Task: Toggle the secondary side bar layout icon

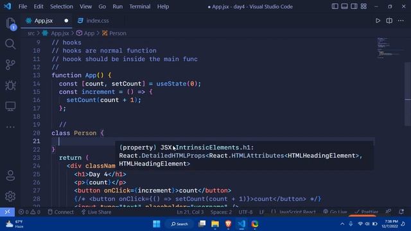Action: [x=354, y=6]
